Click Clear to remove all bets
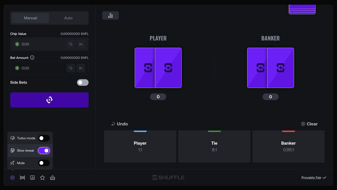337x190 pixels. [309, 124]
